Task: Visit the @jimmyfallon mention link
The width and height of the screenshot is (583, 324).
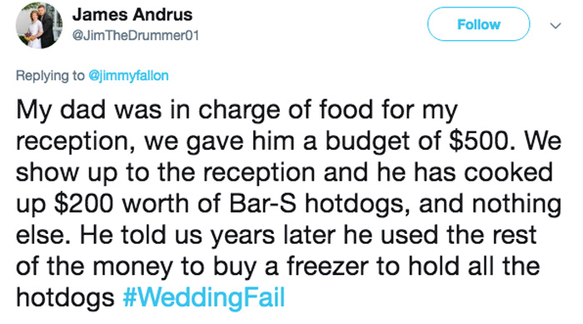Action: point(128,76)
